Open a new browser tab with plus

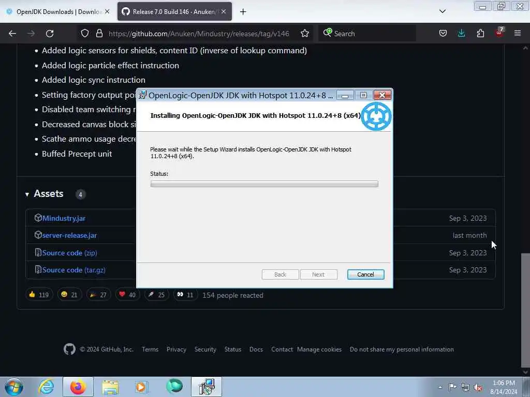coord(243,12)
